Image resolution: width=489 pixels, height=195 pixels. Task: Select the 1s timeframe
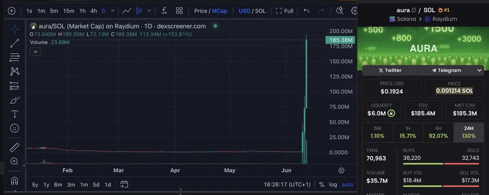[29, 11]
